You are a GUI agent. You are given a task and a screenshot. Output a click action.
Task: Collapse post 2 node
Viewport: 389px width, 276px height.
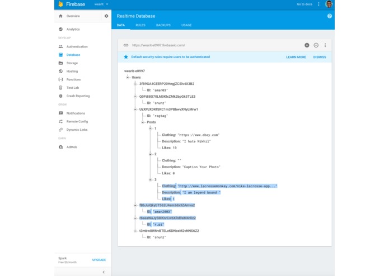151,154
